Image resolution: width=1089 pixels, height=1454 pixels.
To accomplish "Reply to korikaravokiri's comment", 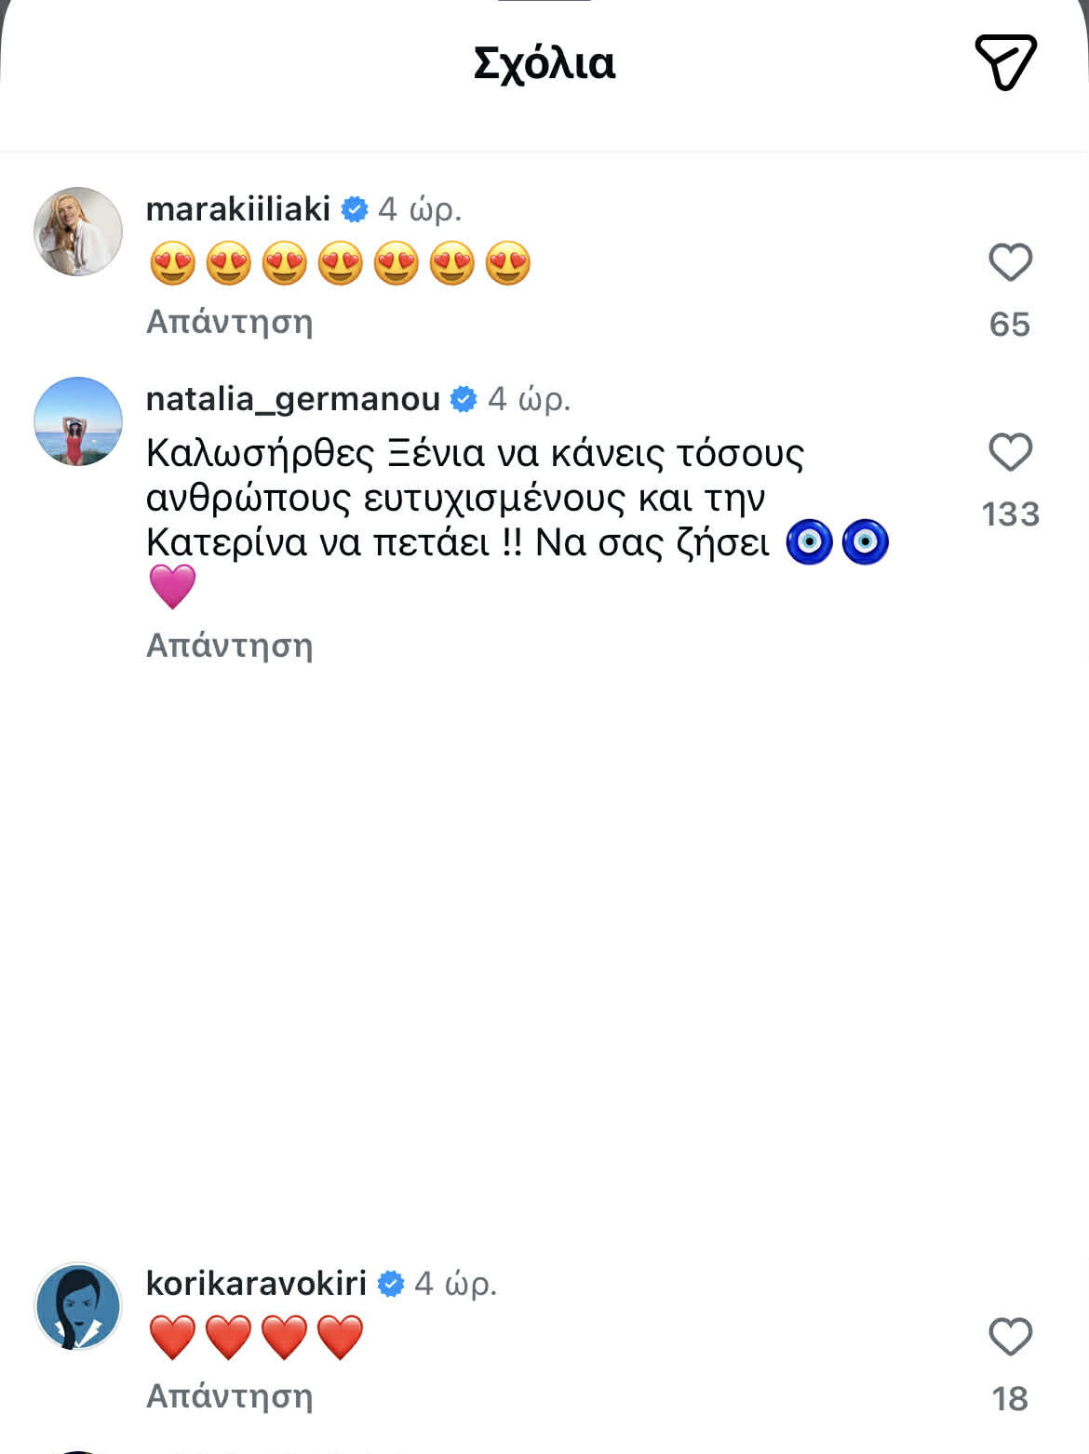I will pyautogui.click(x=229, y=1396).
